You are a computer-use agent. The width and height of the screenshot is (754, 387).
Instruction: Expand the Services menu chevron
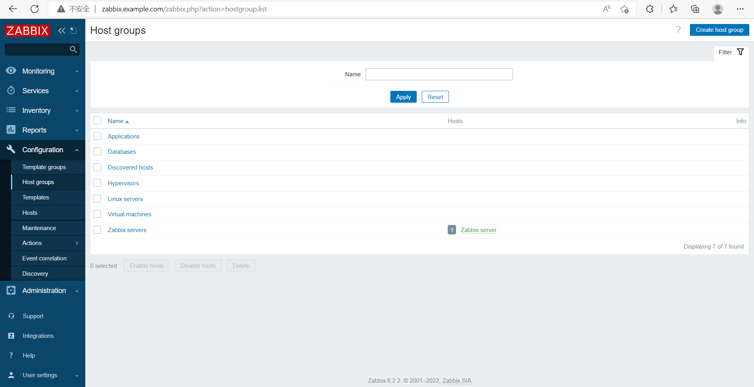[x=77, y=91]
